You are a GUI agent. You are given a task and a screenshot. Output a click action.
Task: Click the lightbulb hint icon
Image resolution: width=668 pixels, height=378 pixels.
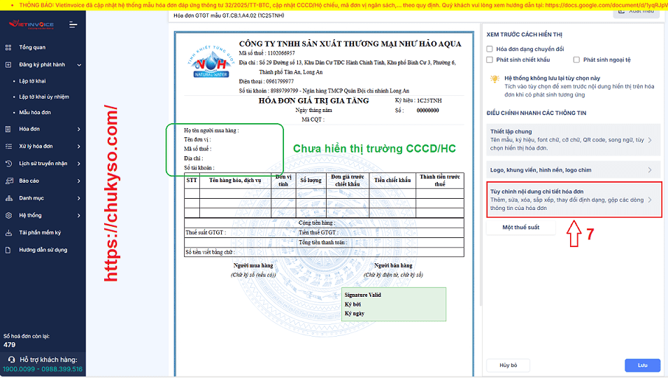(x=495, y=79)
